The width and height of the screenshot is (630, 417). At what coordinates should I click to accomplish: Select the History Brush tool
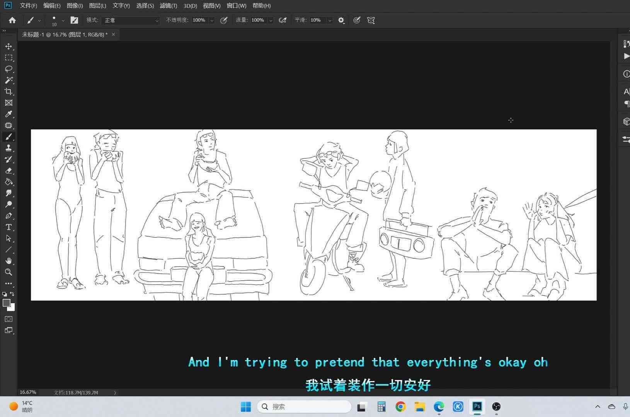(x=9, y=159)
